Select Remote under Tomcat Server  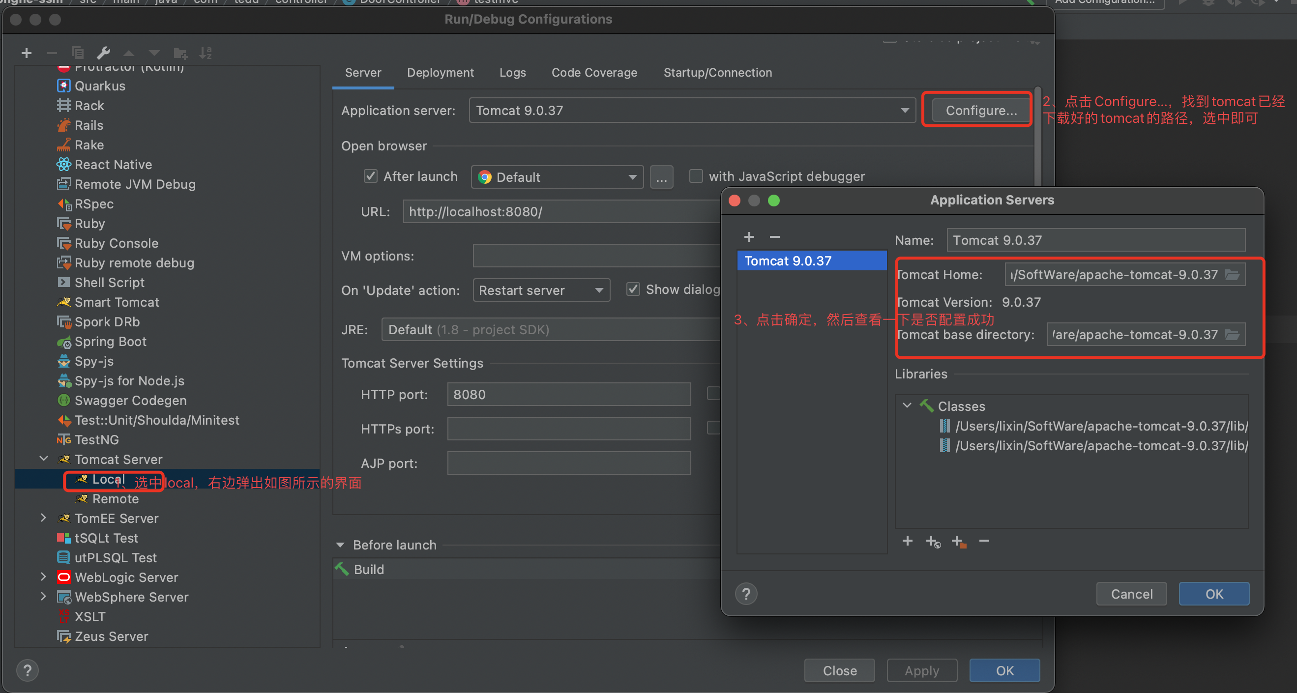(x=116, y=499)
